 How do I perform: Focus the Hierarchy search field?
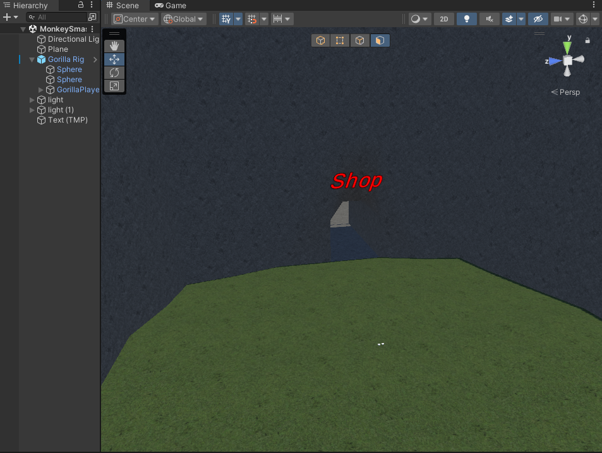click(x=57, y=17)
